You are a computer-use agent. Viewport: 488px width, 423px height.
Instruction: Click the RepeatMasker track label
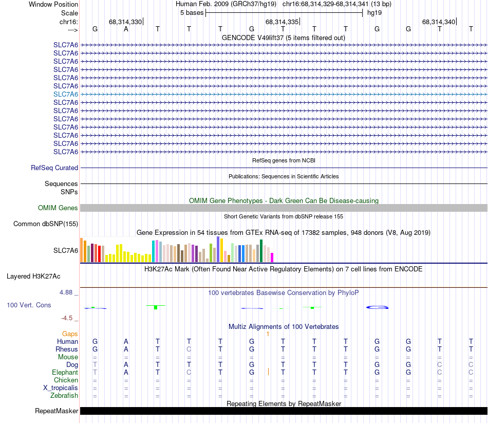coord(57,411)
